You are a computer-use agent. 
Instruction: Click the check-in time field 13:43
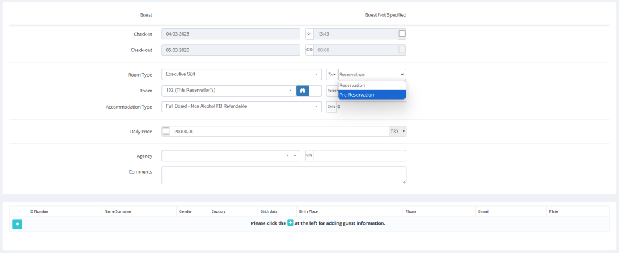point(355,34)
